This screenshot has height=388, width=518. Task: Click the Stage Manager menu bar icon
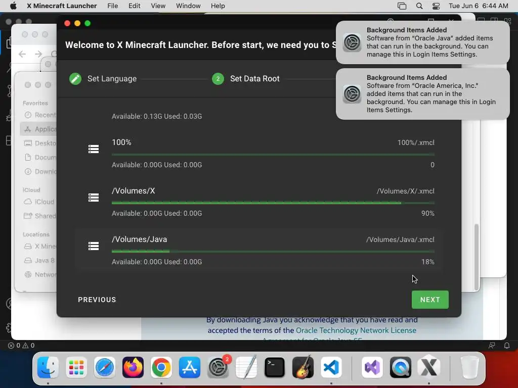point(402,6)
